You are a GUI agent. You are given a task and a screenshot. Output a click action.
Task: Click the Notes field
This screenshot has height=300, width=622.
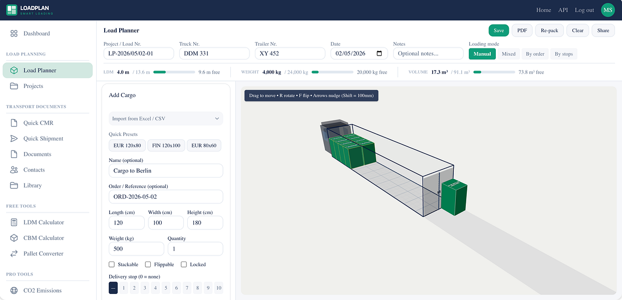428,53
